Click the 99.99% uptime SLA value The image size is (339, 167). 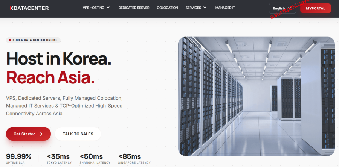pyautogui.click(x=18, y=156)
